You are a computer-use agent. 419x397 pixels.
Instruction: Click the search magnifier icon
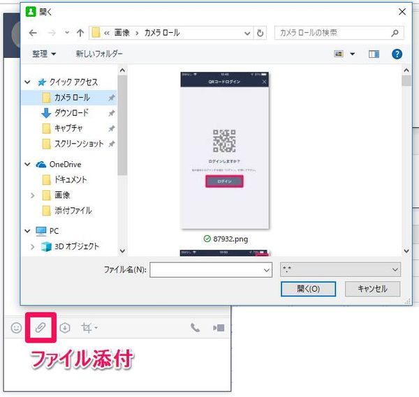pyautogui.click(x=395, y=33)
